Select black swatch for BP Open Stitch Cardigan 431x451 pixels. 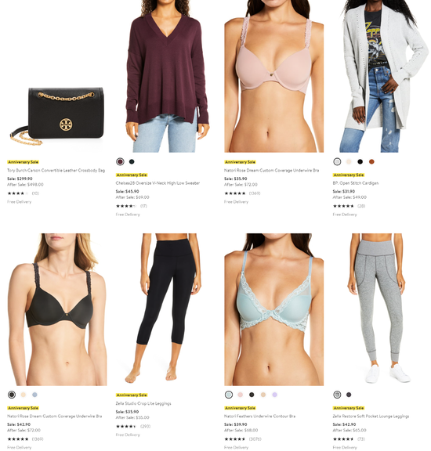point(360,161)
